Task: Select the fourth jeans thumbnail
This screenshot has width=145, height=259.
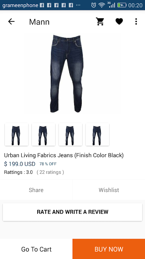Action: point(97,134)
